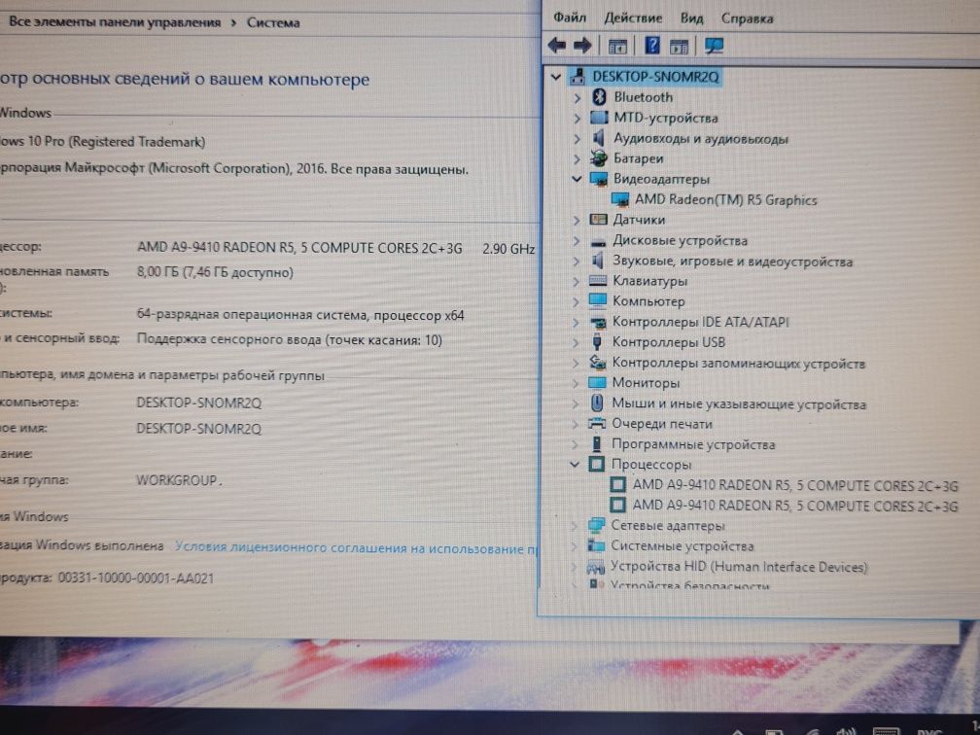The height and width of the screenshot is (735, 980).
Task: Open the Справка menu
Action: [x=747, y=18]
